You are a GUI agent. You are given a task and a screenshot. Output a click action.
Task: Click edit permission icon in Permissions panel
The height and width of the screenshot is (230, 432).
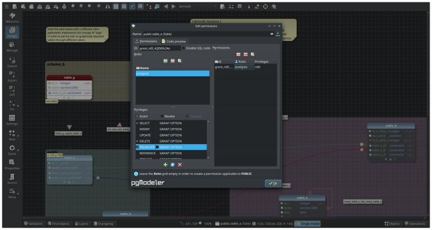tap(253, 55)
